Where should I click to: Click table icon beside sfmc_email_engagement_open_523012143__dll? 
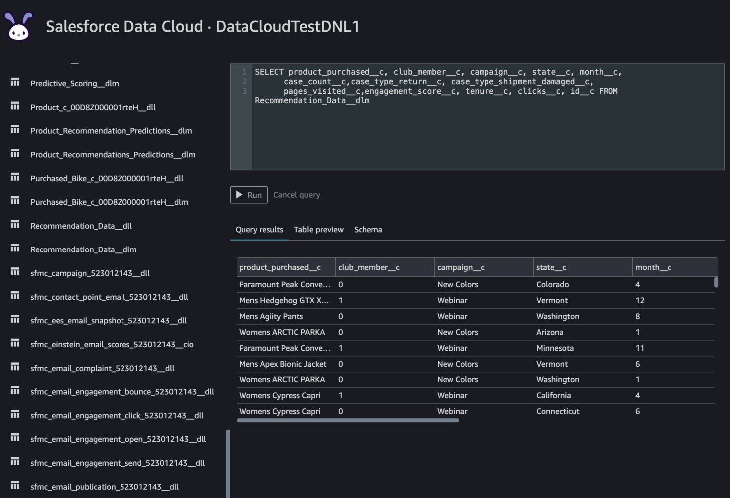(x=15, y=438)
